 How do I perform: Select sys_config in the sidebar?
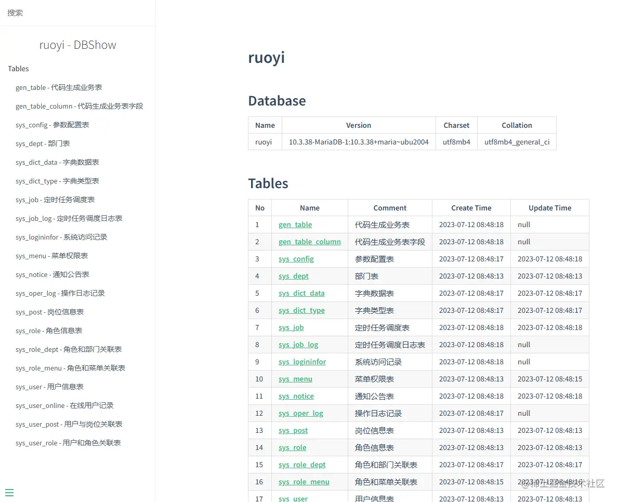pos(52,125)
